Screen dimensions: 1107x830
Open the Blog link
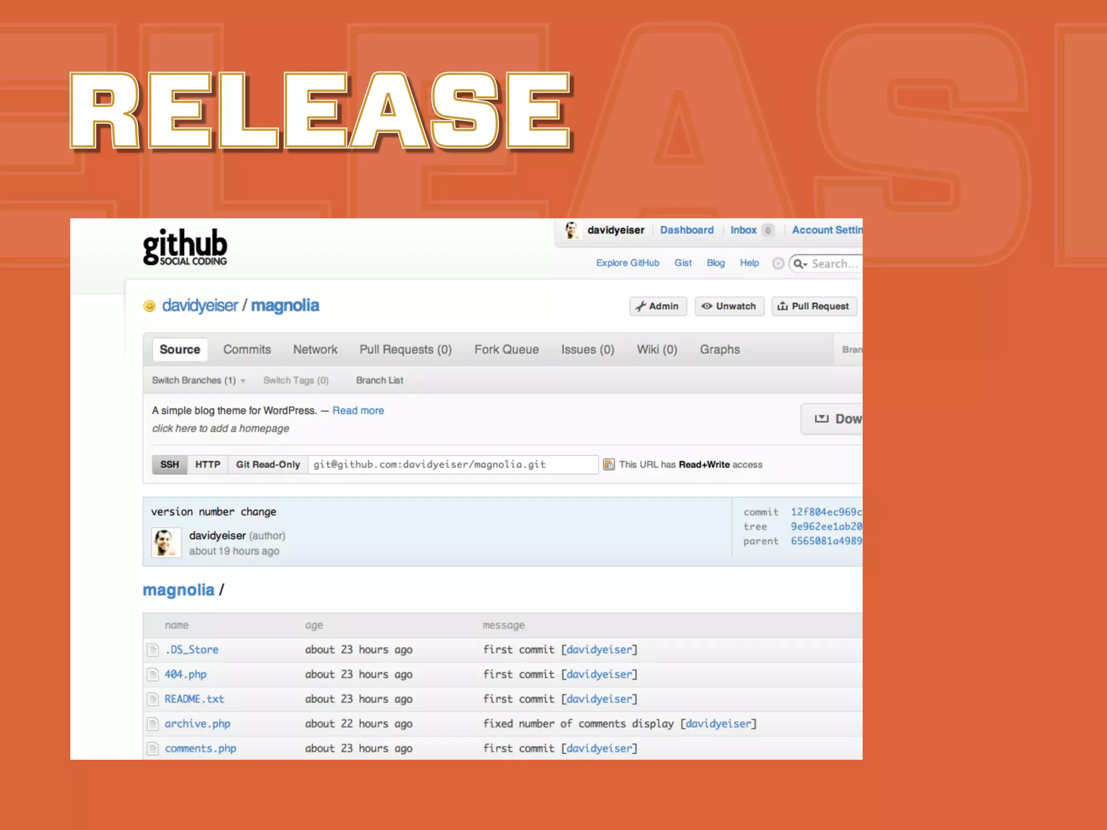coord(716,263)
